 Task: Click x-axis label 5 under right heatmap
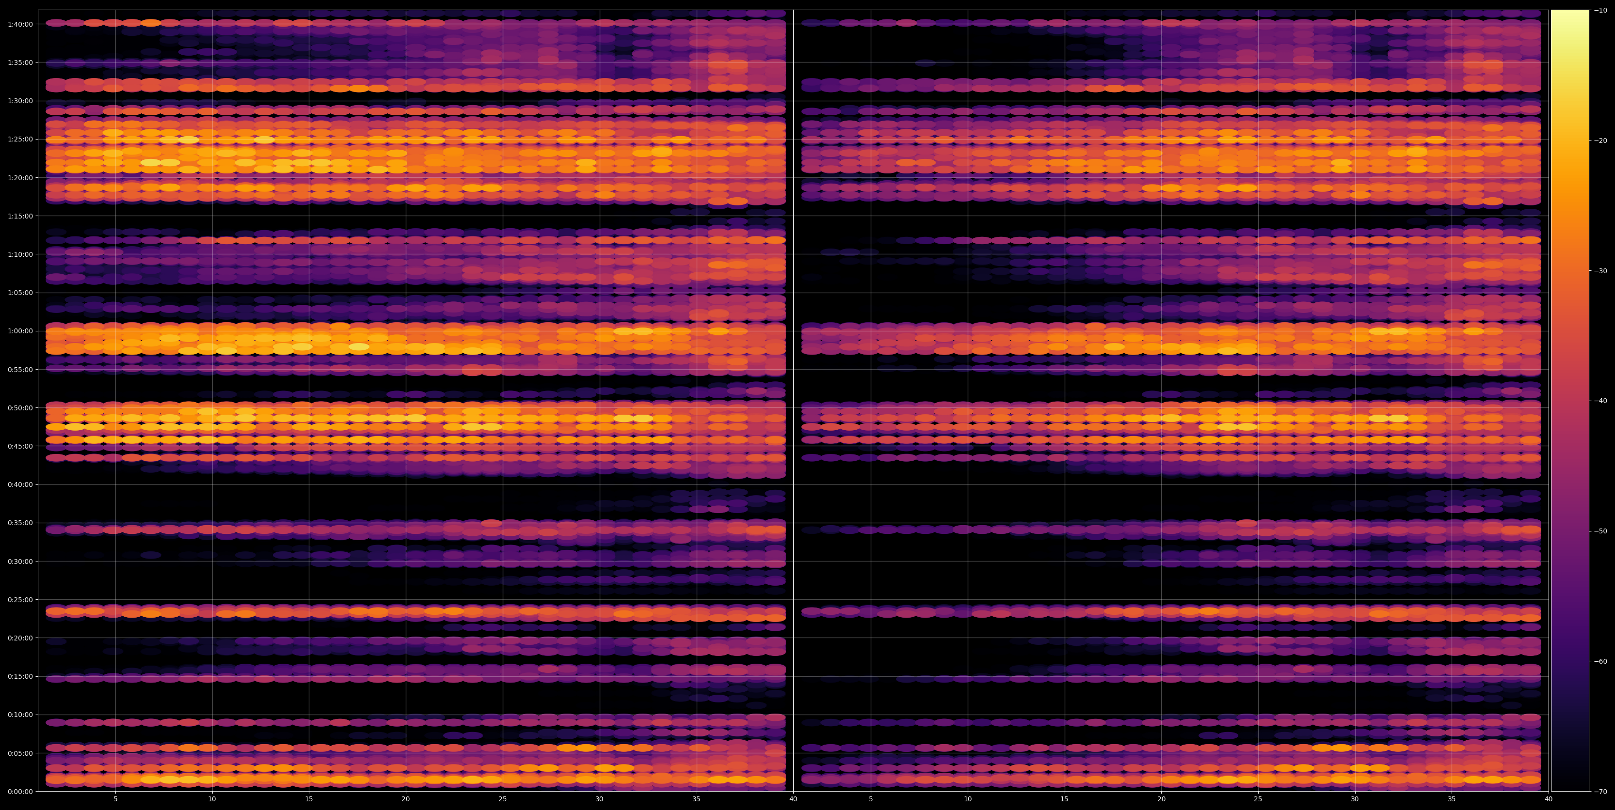(x=871, y=799)
